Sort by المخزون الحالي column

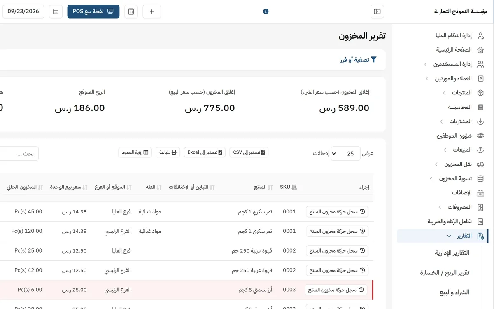[25, 187]
